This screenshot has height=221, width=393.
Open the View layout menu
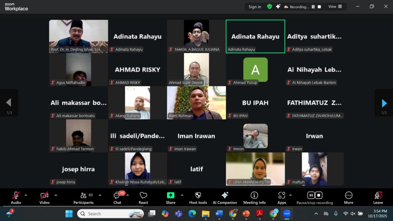(x=335, y=7)
